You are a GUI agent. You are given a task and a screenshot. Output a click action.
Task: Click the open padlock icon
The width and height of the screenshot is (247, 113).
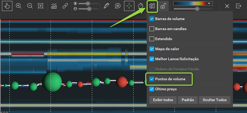[x=163, y=6]
